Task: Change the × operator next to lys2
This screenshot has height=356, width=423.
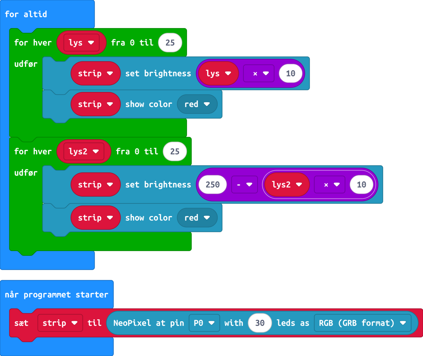Action: pos(330,185)
